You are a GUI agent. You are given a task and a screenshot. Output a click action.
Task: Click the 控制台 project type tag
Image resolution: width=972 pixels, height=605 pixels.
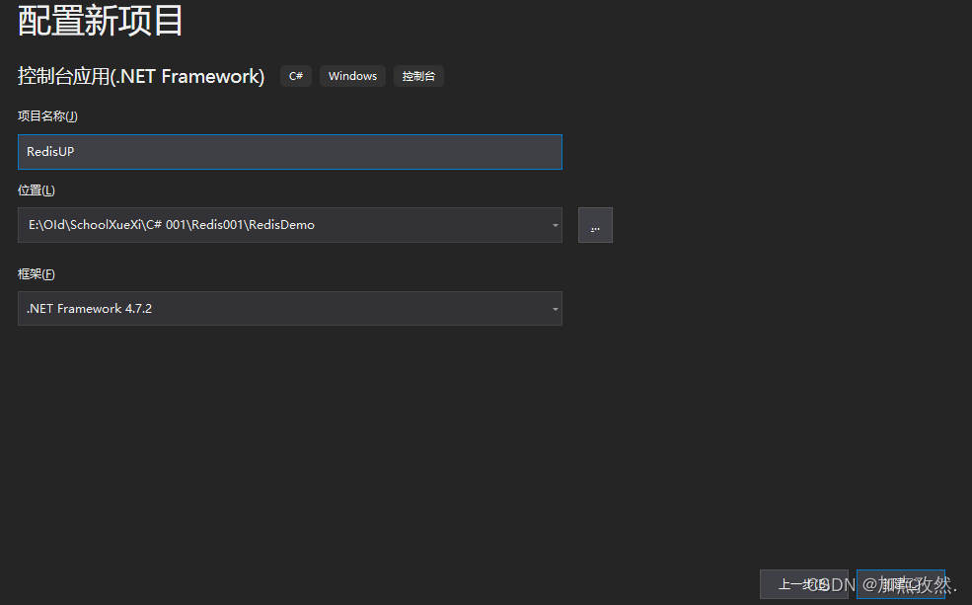(418, 76)
